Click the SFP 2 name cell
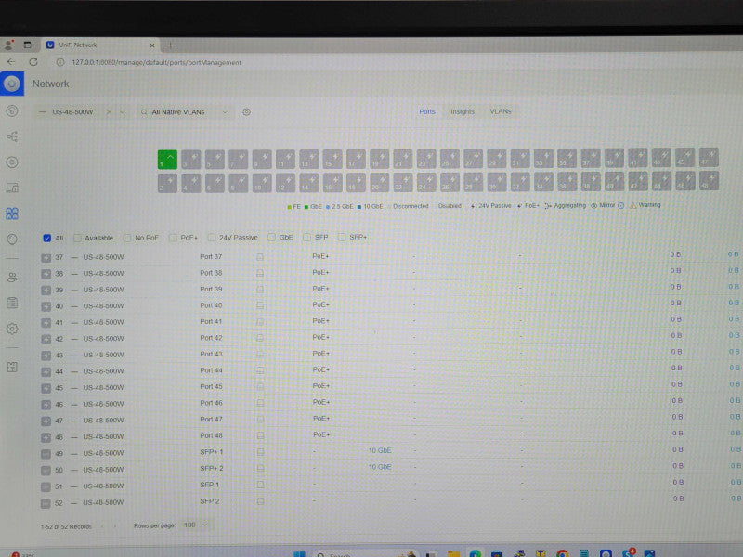This screenshot has height=557, width=743. (210, 501)
